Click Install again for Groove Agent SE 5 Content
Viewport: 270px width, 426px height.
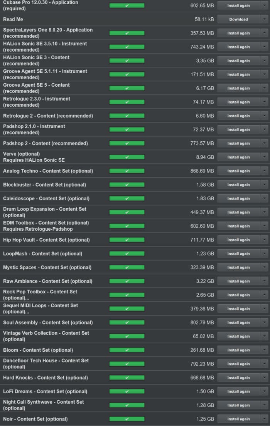tap(239, 88)
